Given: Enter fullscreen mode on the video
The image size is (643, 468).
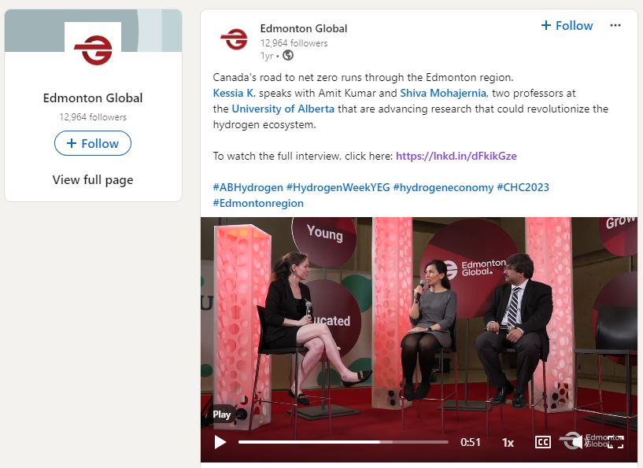Looking at the screenshot, I should coord(616,441).
